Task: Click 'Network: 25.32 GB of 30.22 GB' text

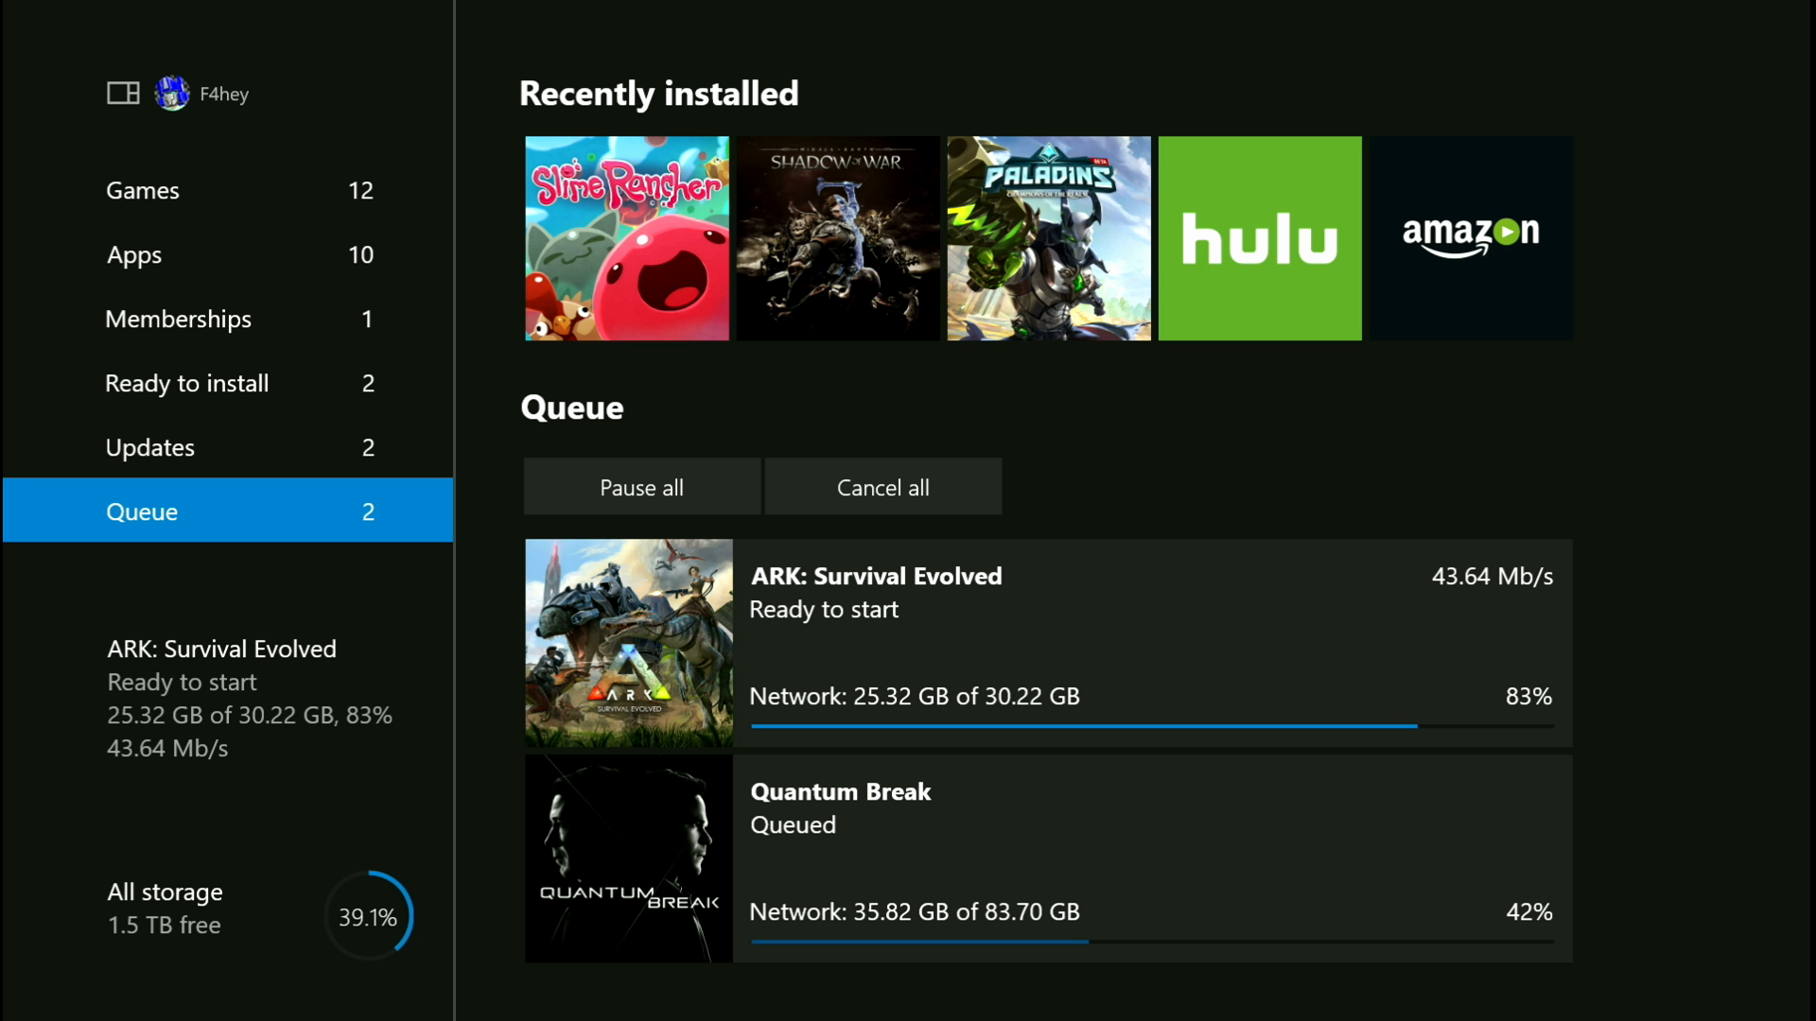Action: point(915,696)
